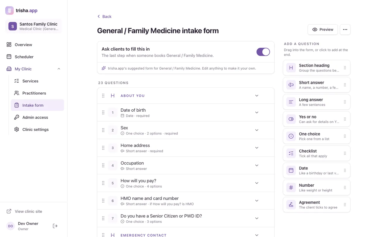Click the grip handle on Section heading card
Screen dimensions: 380x237
[345, 68]
